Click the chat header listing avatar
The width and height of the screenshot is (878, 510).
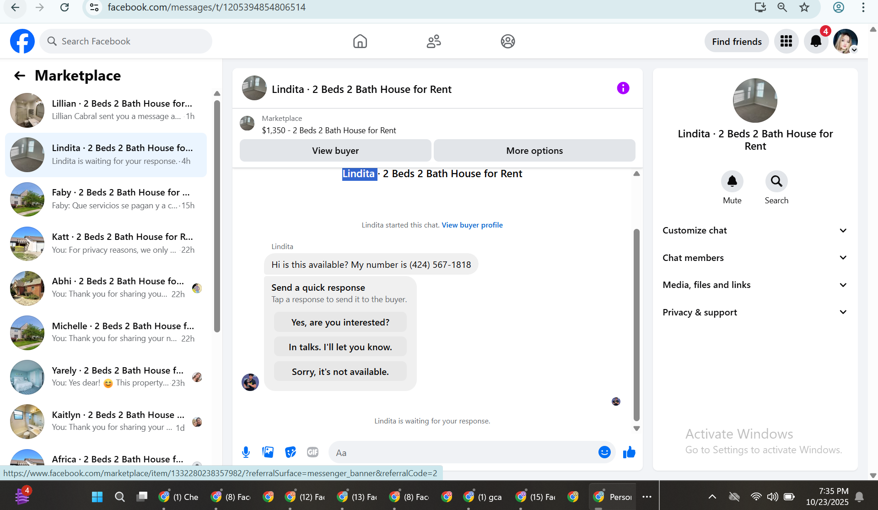[254, 88]
